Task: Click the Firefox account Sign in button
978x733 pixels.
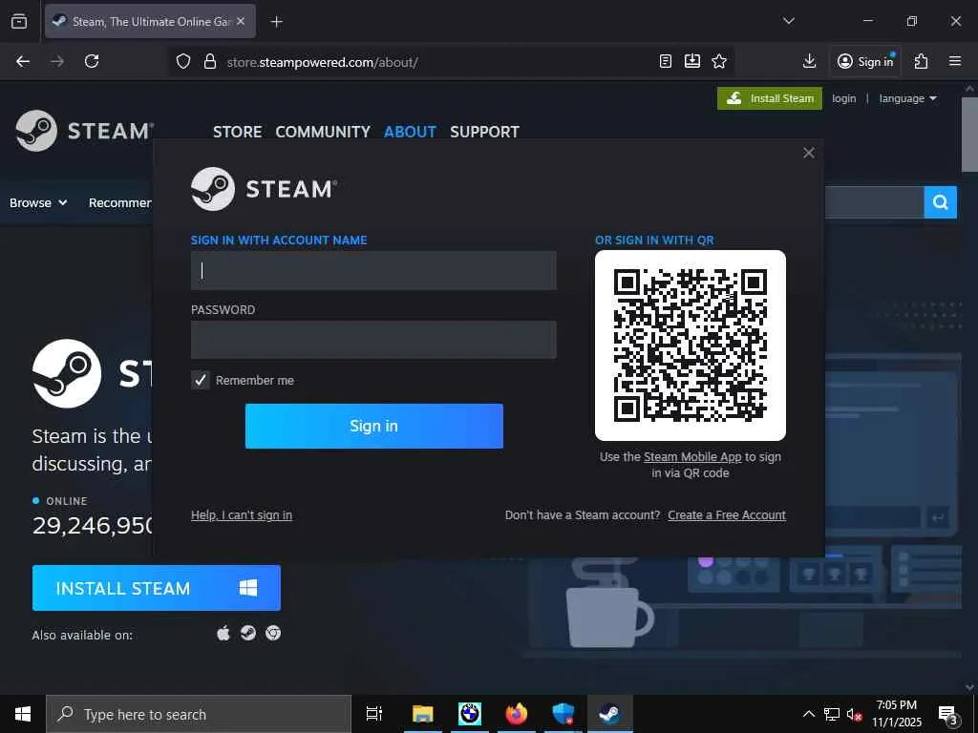Action: click(865, 61)
